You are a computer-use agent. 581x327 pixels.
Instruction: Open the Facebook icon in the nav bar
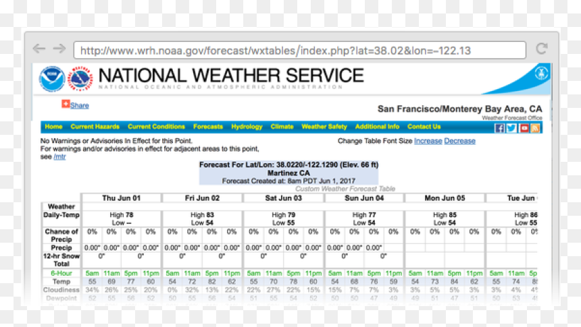[x=499, y=128]
